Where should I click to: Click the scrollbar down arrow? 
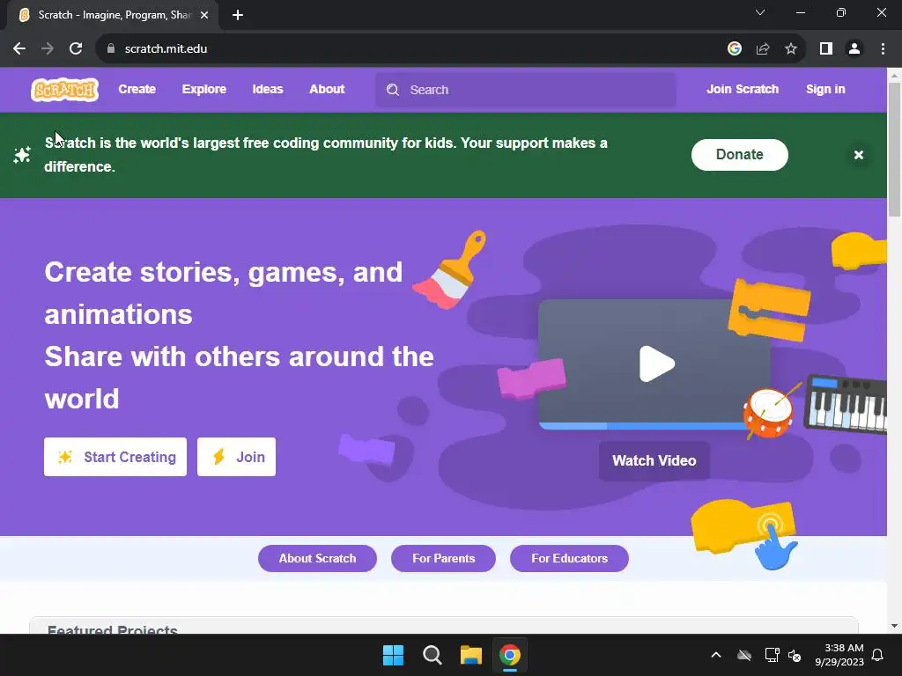coord(894,626)
